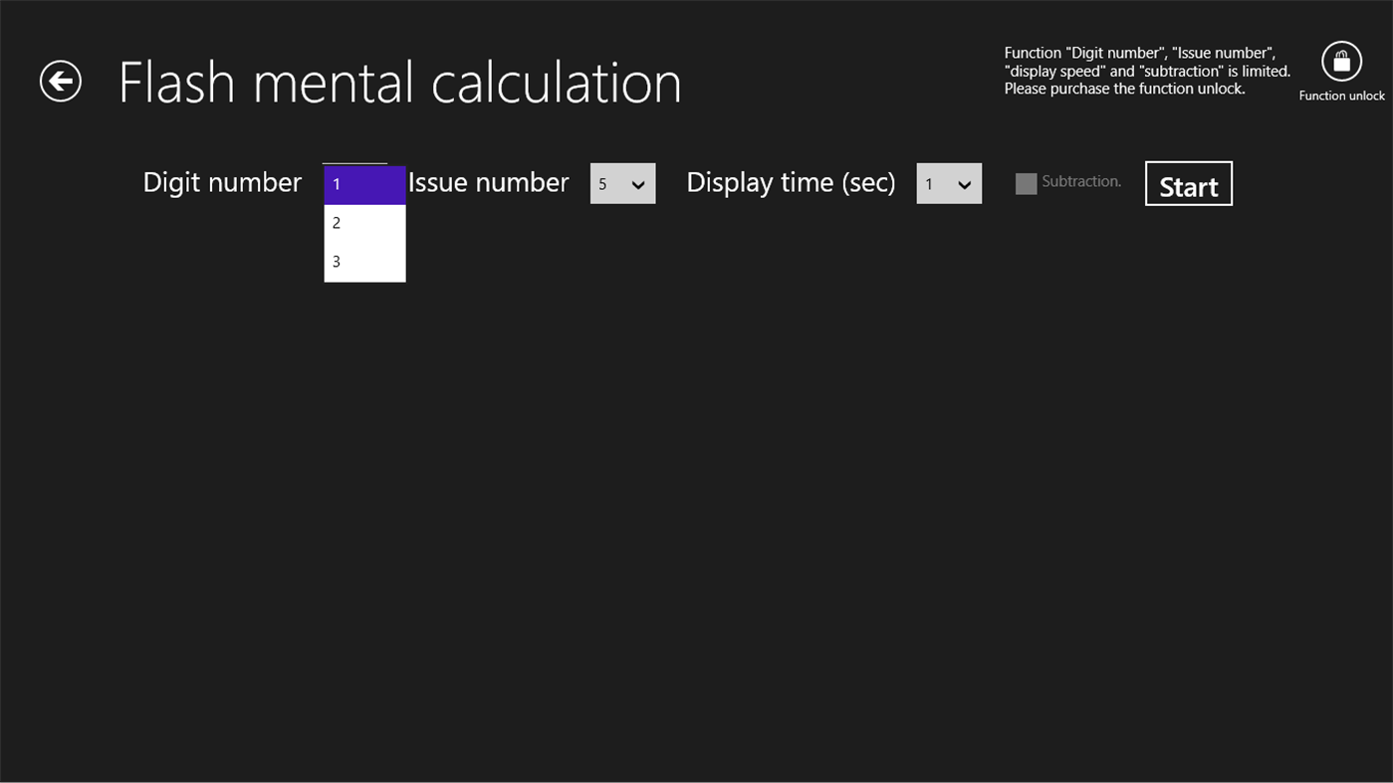Image resolution: width=1393 pixels, height=783 pixels.
Task: Select "1" in the open Digit number list
Action: click(x=364, y=183)
